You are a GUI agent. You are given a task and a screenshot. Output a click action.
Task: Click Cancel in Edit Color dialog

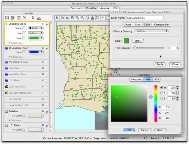pyautogui.click(x=145, y=130)
